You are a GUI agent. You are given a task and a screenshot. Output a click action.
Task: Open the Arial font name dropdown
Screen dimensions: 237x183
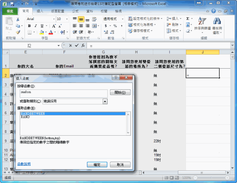53,19
